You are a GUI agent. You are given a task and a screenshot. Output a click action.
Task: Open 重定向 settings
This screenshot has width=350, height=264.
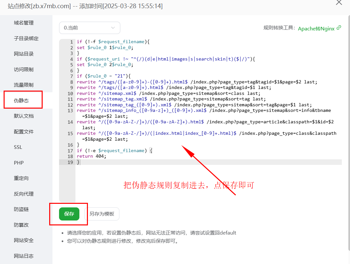pyautogui.click(x=21, y=178)
